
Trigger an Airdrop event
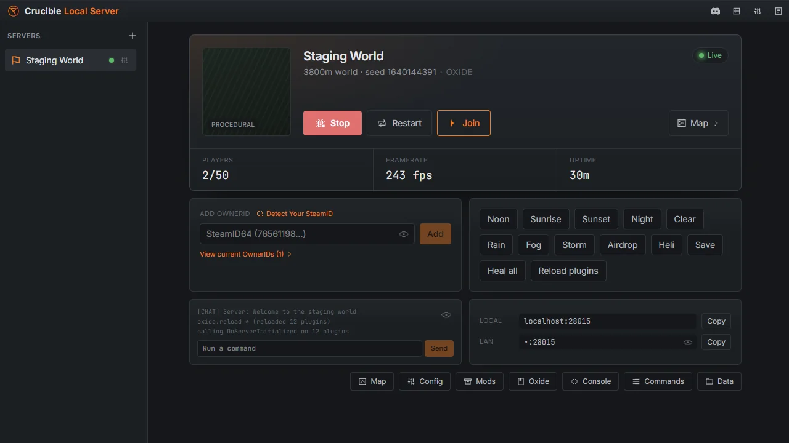coord(623,245)
